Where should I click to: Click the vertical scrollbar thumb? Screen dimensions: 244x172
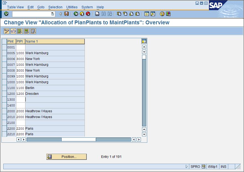click(x=144, y=57)
